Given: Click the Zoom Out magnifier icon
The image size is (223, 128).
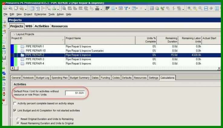Looking at the screenshot, I should 195,8.
